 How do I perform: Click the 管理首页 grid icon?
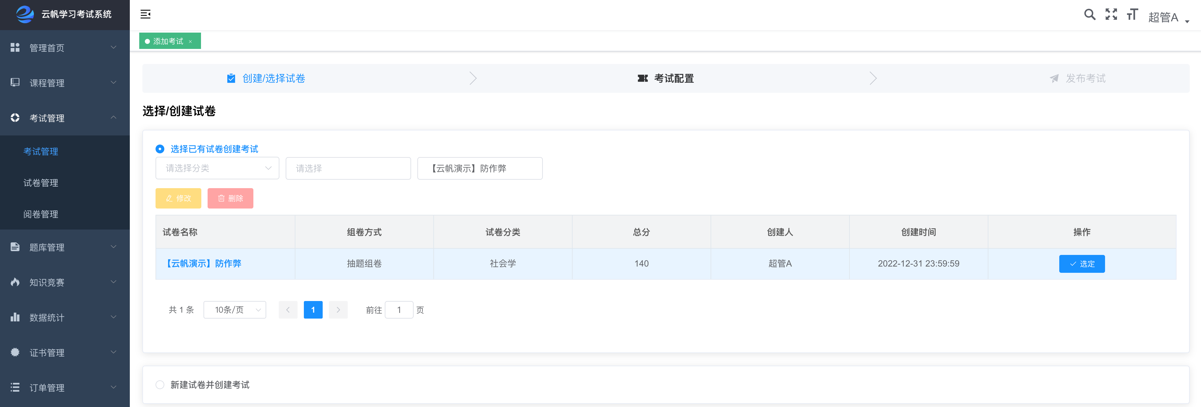click(x=15, y=48)
